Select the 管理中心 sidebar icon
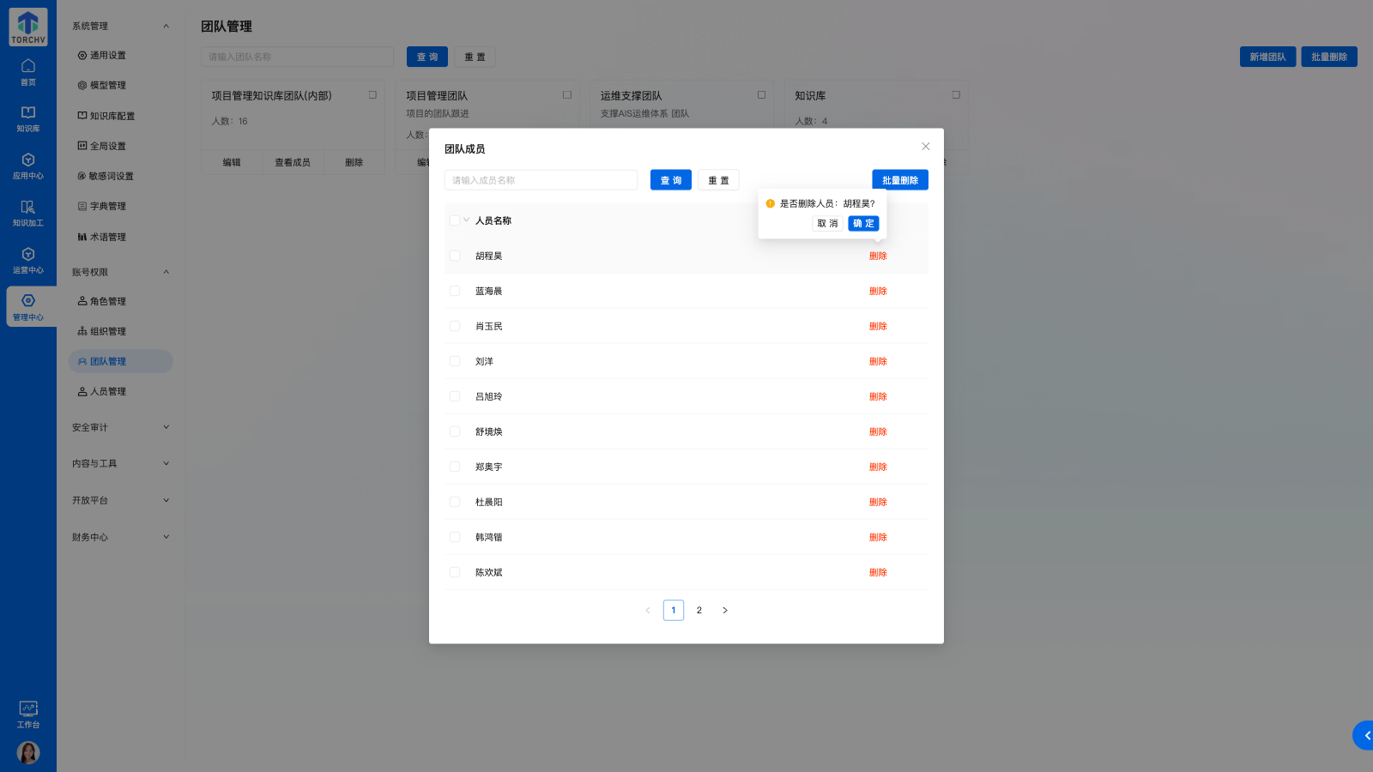This screenshot has height=772, width=1373. (28, 307)
